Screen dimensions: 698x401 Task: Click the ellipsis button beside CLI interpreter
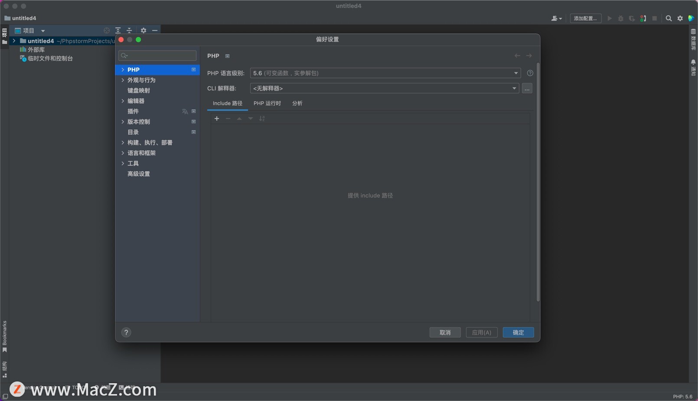[x=527, y=88]
